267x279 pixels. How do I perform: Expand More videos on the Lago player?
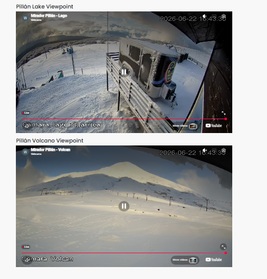pos(185,126)
